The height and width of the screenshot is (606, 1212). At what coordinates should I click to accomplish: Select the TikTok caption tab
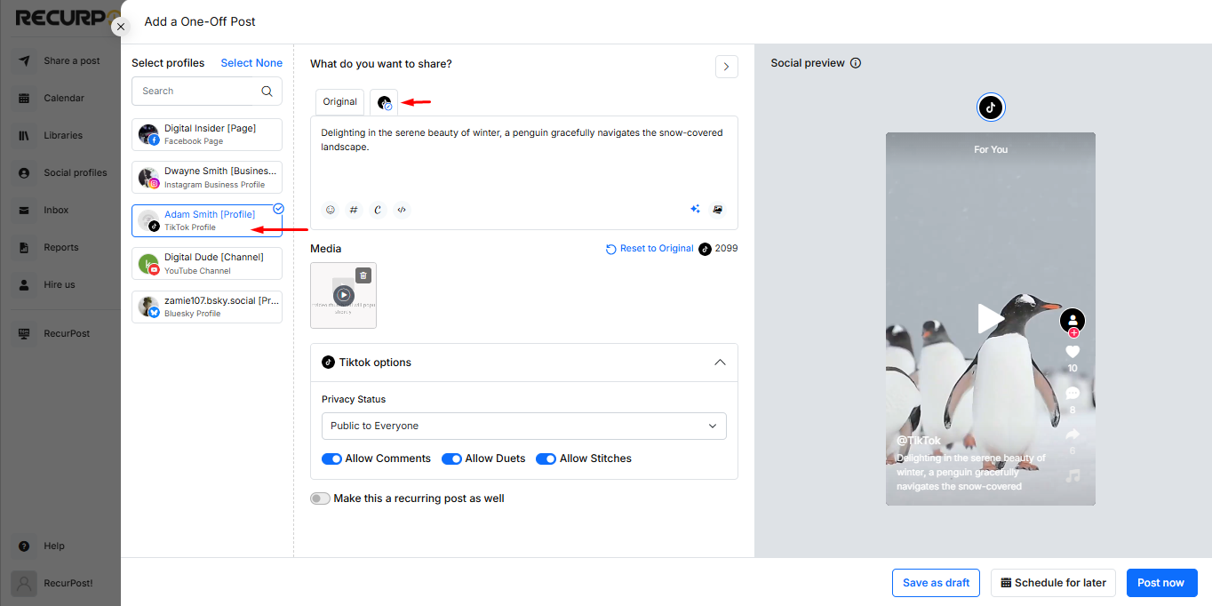pos(384,101)
